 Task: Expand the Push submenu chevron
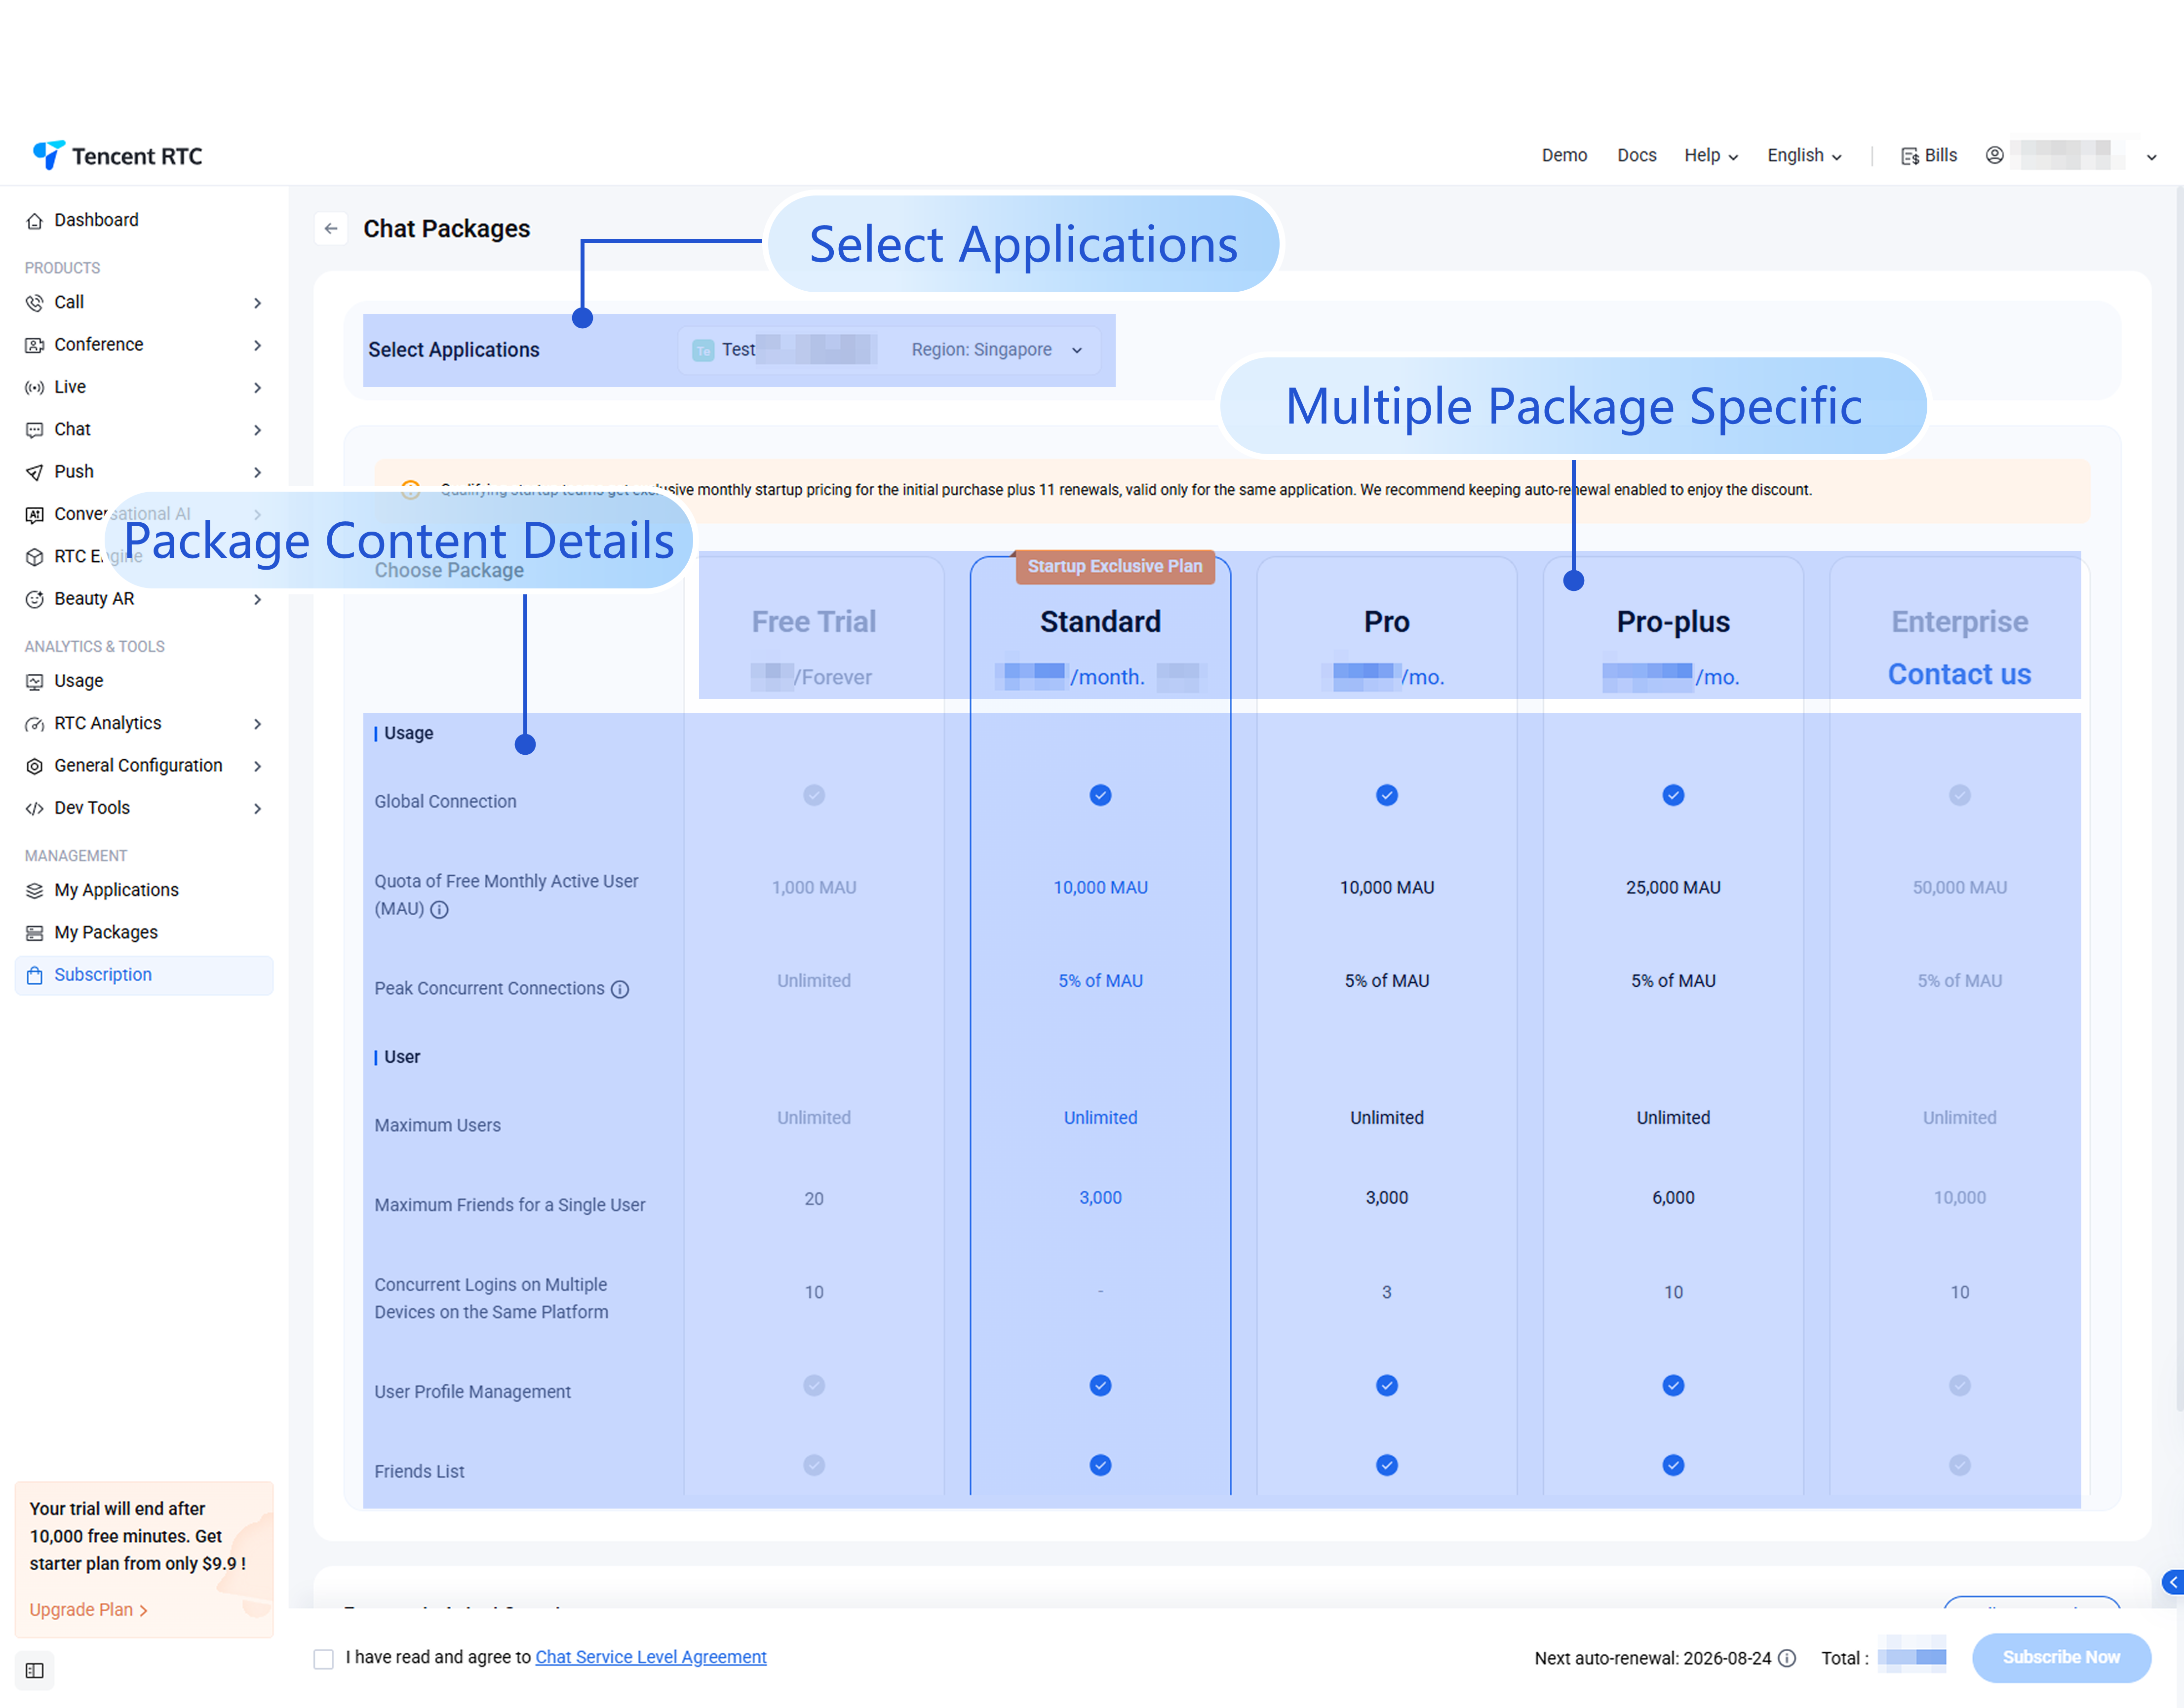click(258, 472)
